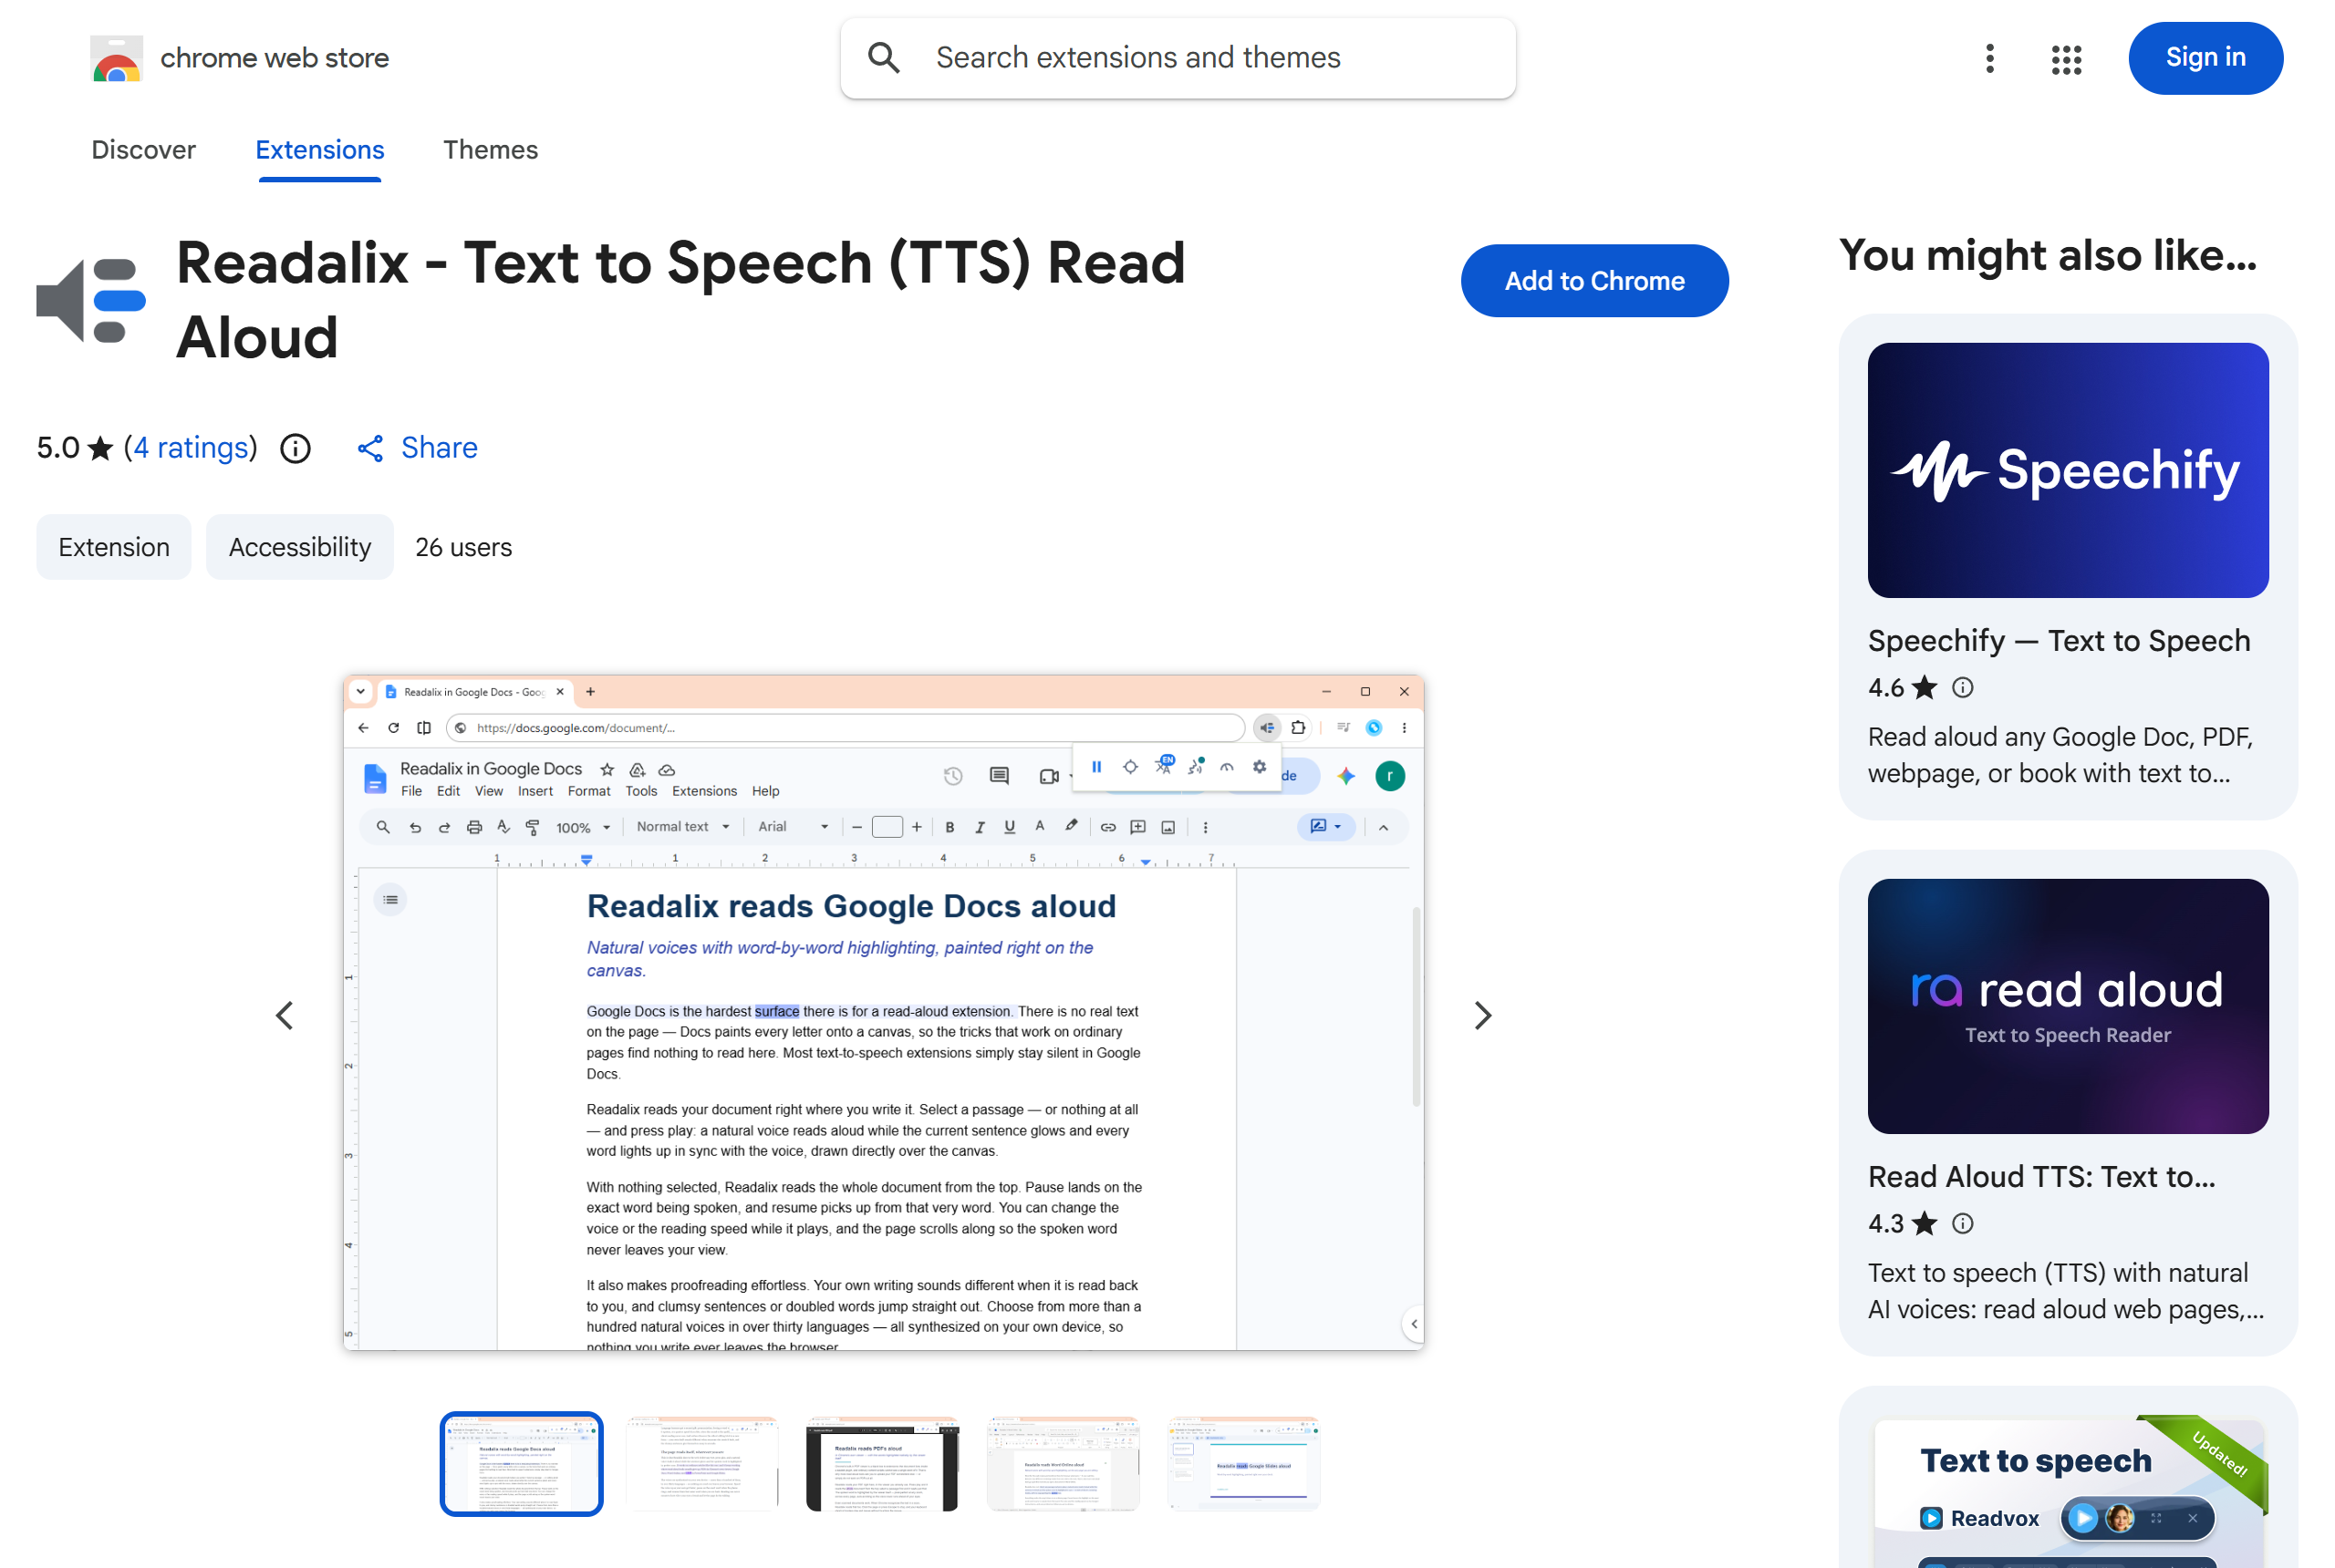The width and height of the screenshot is (2335, 1568).
Task: Advance to next screenshot with right arrow
Action: [1483, 1015]
